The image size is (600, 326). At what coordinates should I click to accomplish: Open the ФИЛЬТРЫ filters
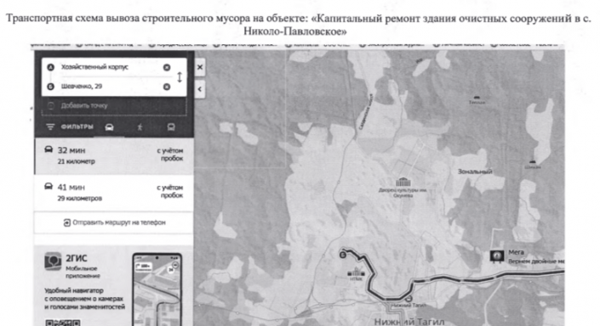pos(69,126)
